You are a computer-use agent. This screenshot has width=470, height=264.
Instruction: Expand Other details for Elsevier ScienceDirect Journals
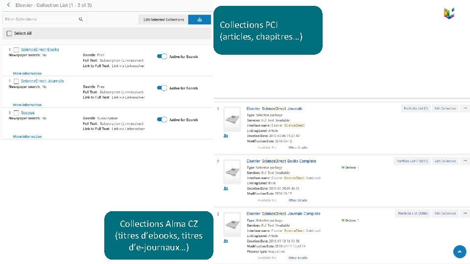point(298,148)
